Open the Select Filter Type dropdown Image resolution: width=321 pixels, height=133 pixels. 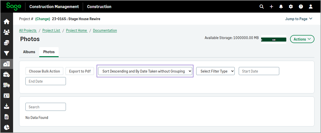(215, 71)
